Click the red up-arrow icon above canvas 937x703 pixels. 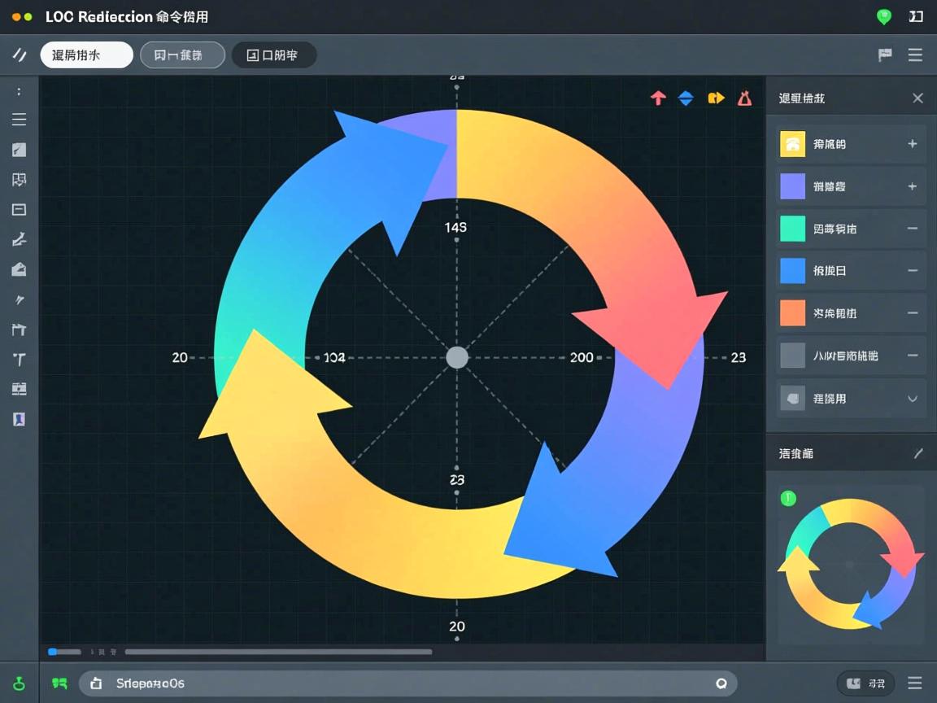tap(658, 98)
